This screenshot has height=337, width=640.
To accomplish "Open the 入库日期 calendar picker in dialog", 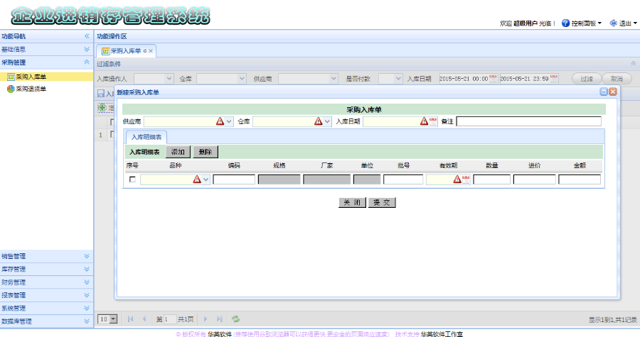I will pos(433,121).
